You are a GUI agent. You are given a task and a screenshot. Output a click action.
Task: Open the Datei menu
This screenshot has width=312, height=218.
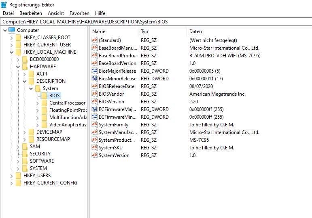point(8,13)
